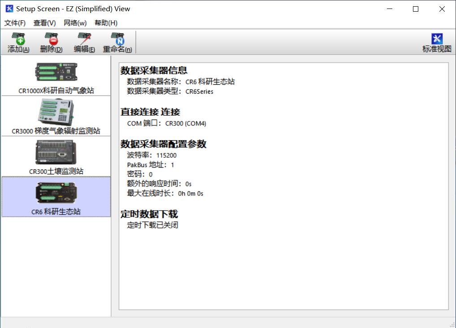Click the 定时下载已关闭 status text
456x328 pixels.
click(x=152, y=225)
